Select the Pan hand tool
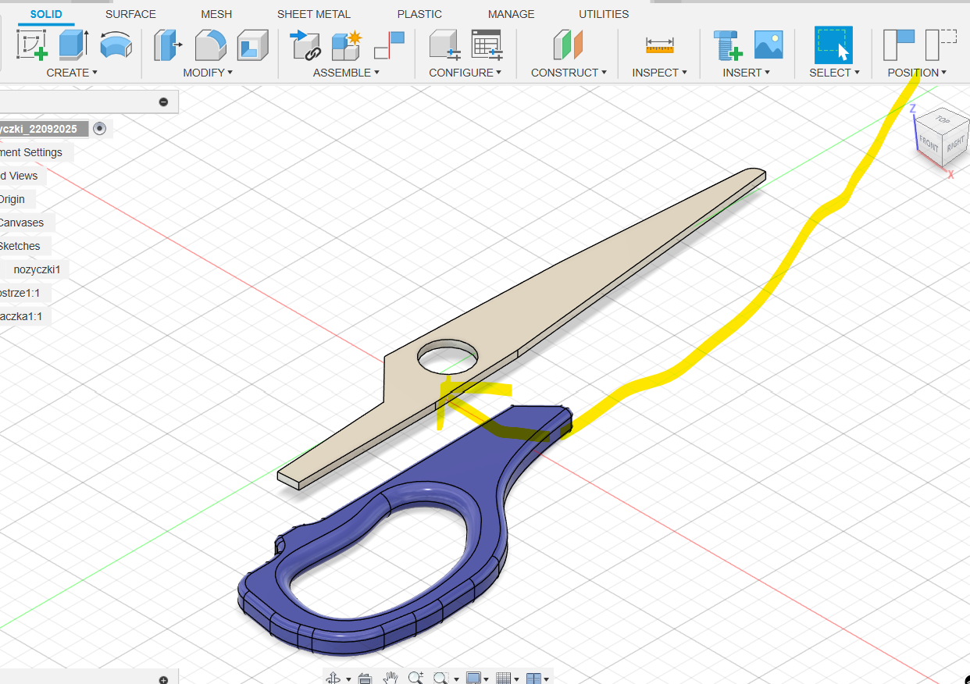Viewport: 970px width, 684px height. pyautogui.click(x=390, y=678)
